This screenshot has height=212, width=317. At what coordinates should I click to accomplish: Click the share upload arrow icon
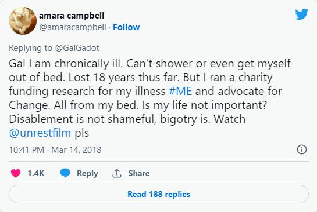point(117,173)
